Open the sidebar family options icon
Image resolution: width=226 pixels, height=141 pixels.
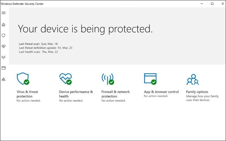pos(4,79)
